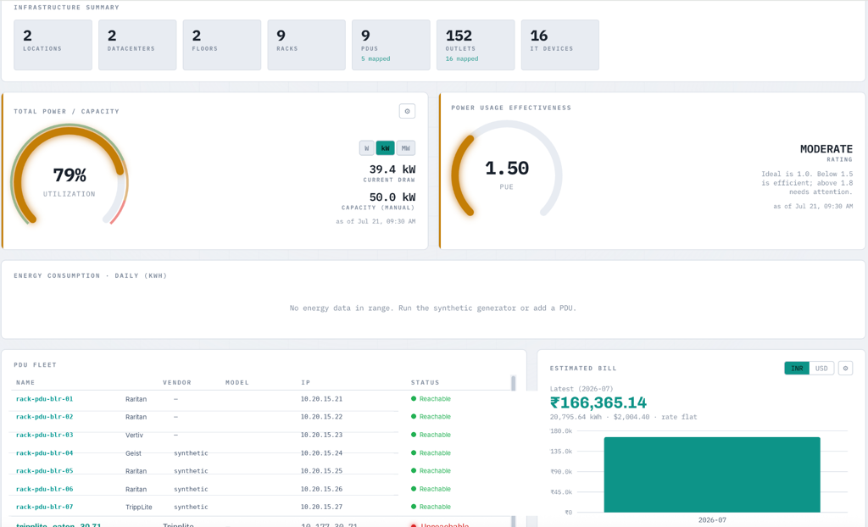Open the PDUs summary card
Viewport: 868px width, 527px height.
(391, 45)
